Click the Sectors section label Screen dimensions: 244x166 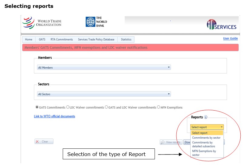[44, 84]
